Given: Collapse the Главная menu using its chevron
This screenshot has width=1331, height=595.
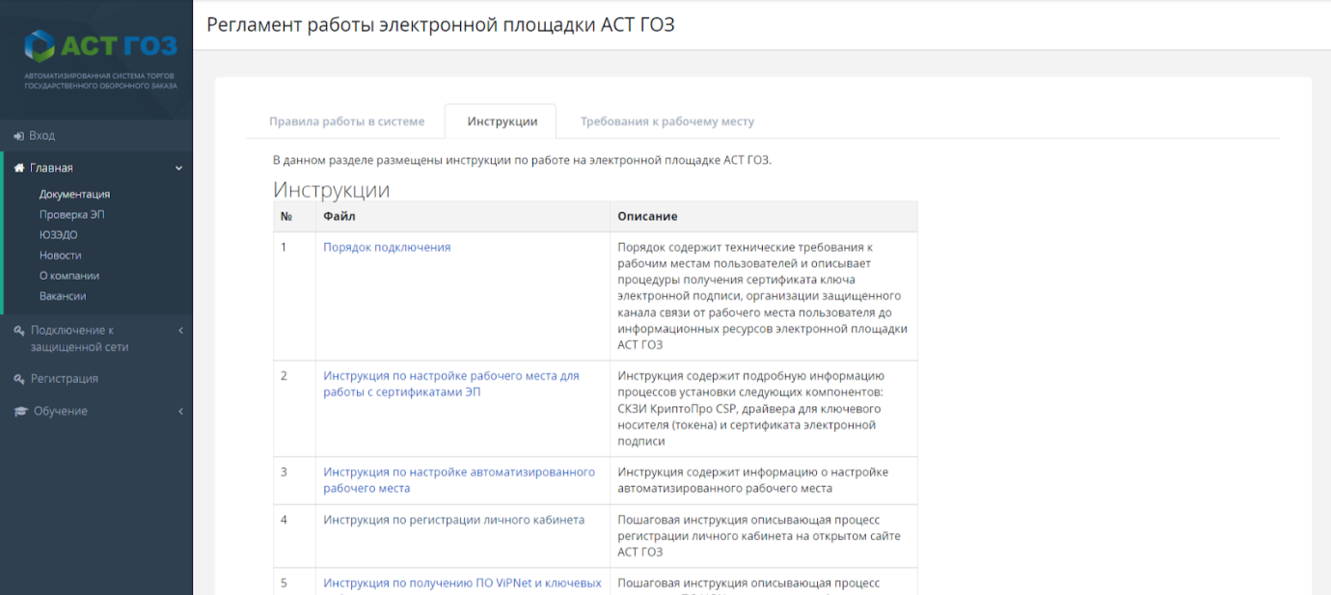Looking at the screenshot, I should [x=177, y=167].
